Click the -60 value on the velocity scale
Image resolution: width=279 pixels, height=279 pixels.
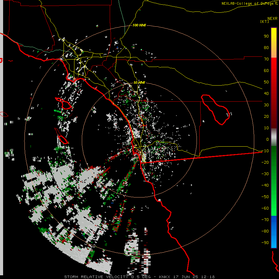pos(265,208)
